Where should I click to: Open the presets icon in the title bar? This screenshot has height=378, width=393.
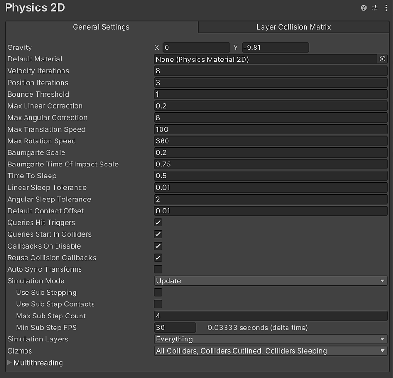coord(375,8)
